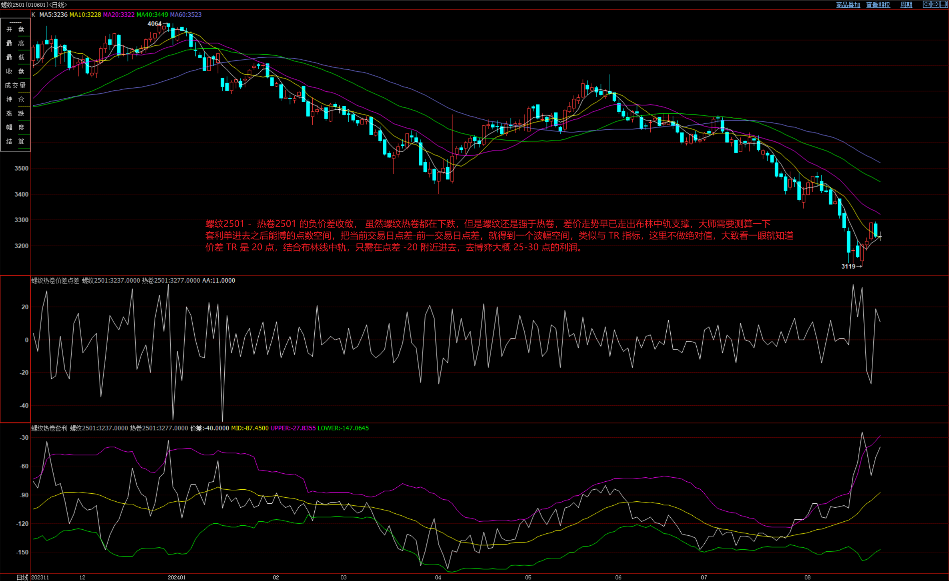Screen dimensions: 949x581
Task: Click the red annotation text block
Action: pyautogui.click(x=499, y=235)
